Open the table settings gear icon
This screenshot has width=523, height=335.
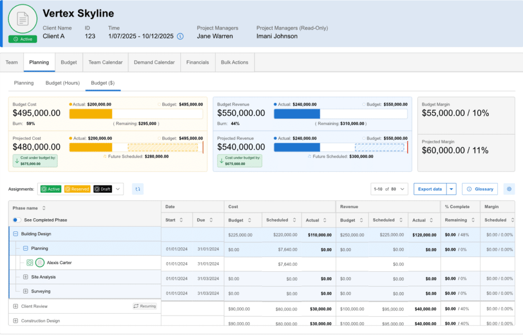tap(509, 189)
